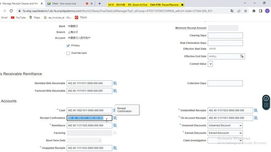Image resolution: width=271 pixels, height=152 pixels.
Task: Open account search for On-Account Receipts
Action: pyautogui.click(x=256, y=118)
